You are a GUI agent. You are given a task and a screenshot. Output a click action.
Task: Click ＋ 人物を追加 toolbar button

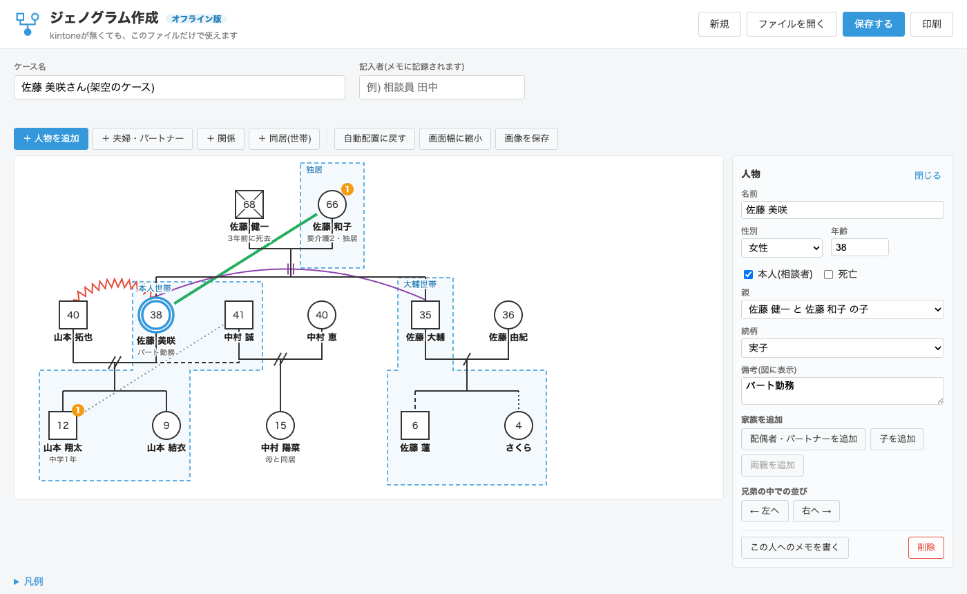(51, 139)
